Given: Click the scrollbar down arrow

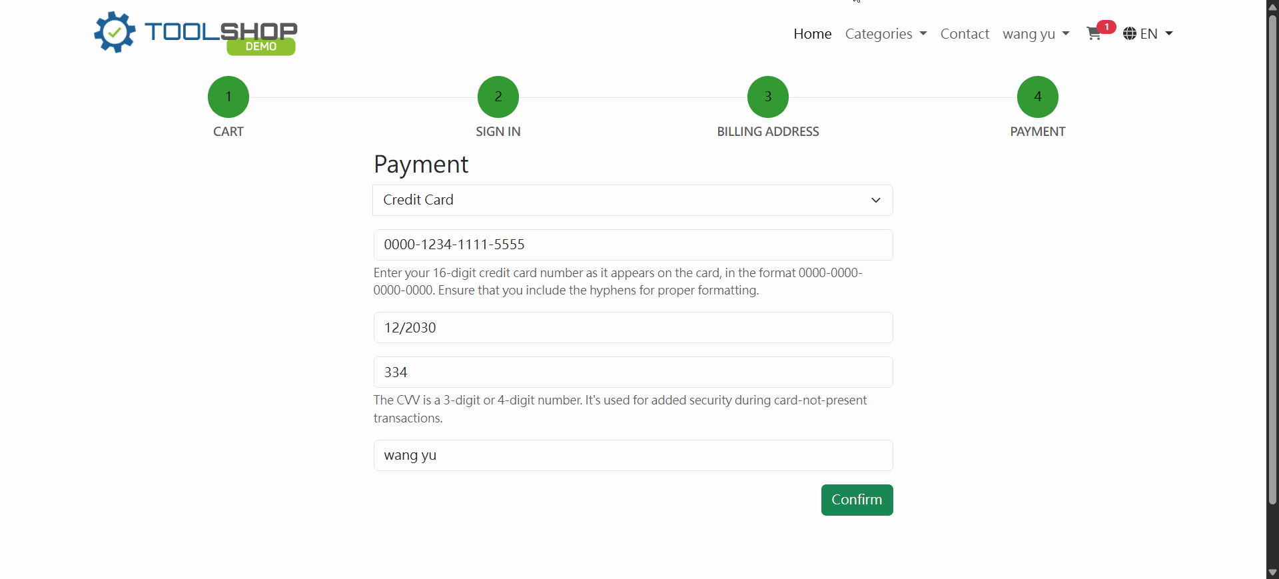Looking at the screenshot, I should [1272, 572].
